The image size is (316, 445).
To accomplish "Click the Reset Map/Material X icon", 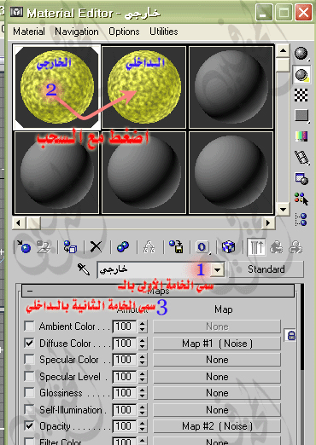I will coord(96,246).
